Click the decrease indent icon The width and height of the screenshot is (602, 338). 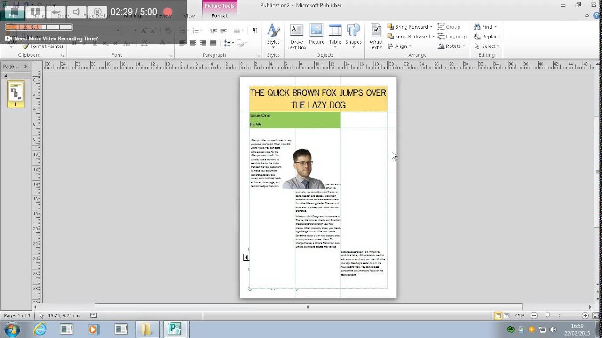pyautogui.click(x=213, y=30)
